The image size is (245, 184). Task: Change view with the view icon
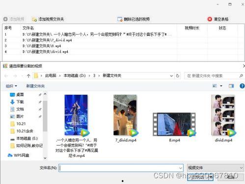coord(215,86)
